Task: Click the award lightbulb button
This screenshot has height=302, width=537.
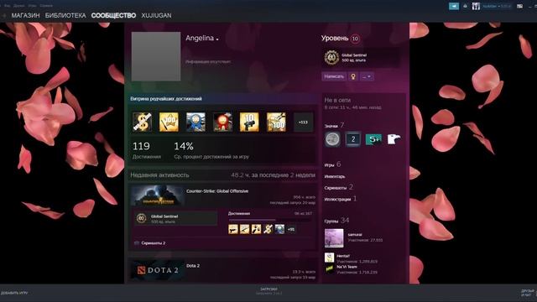Action: (353, 76)
